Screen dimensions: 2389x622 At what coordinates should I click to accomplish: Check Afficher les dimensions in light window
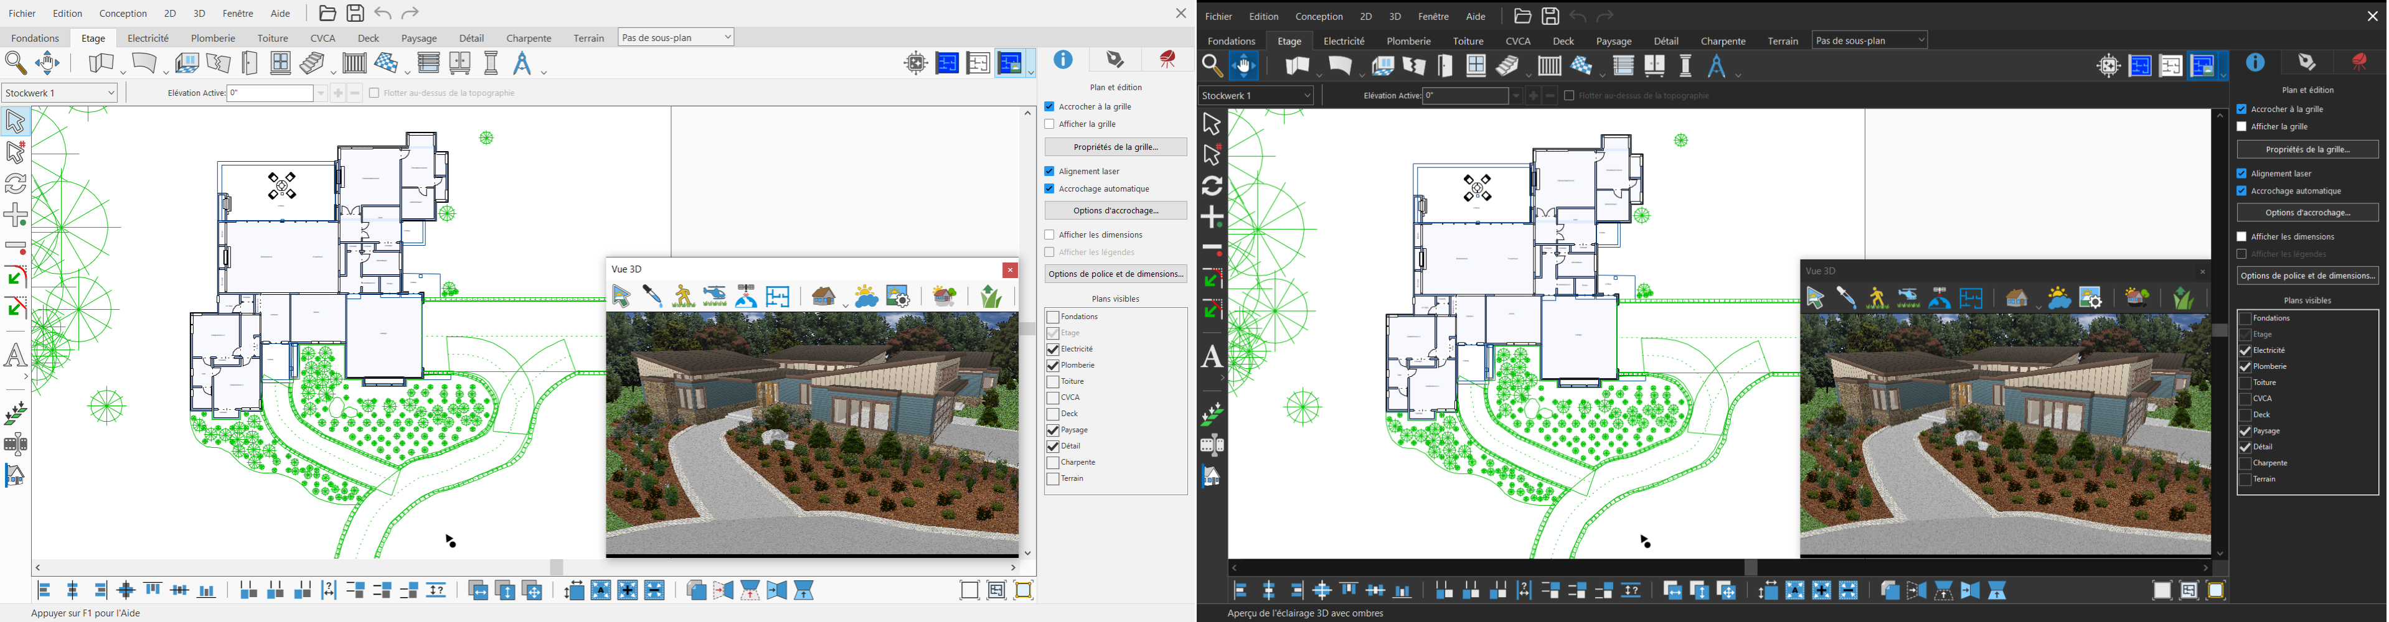[1050, 236]
